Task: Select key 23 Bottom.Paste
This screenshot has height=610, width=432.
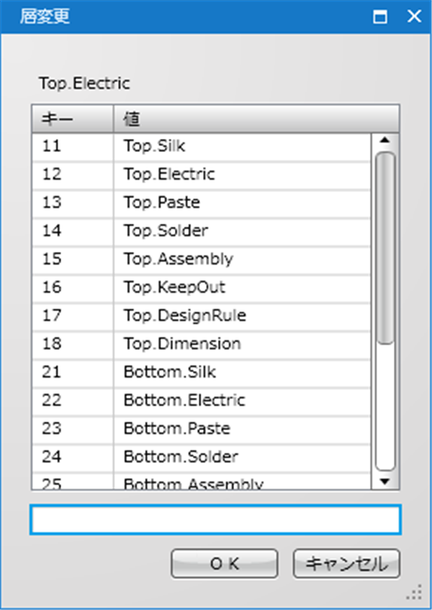Action: (201, 429)
